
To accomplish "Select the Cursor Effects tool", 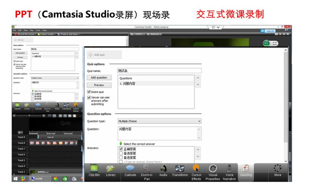I will [x=196, y=171].
